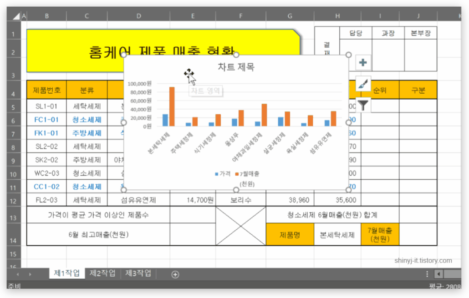This screenshot has height=298, width=469.
Task: Click the 14,700원 price cell
Action: [193, 200]
